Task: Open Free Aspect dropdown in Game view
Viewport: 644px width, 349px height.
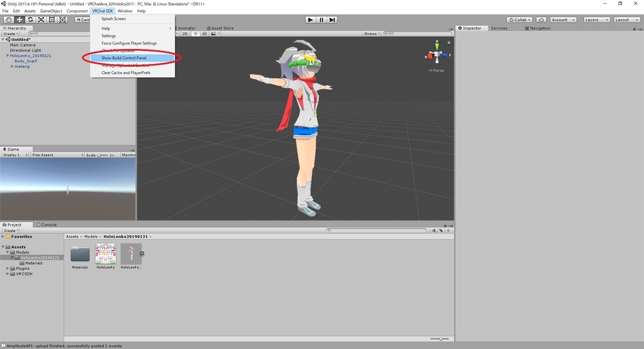Action: [x=57, y=155]
